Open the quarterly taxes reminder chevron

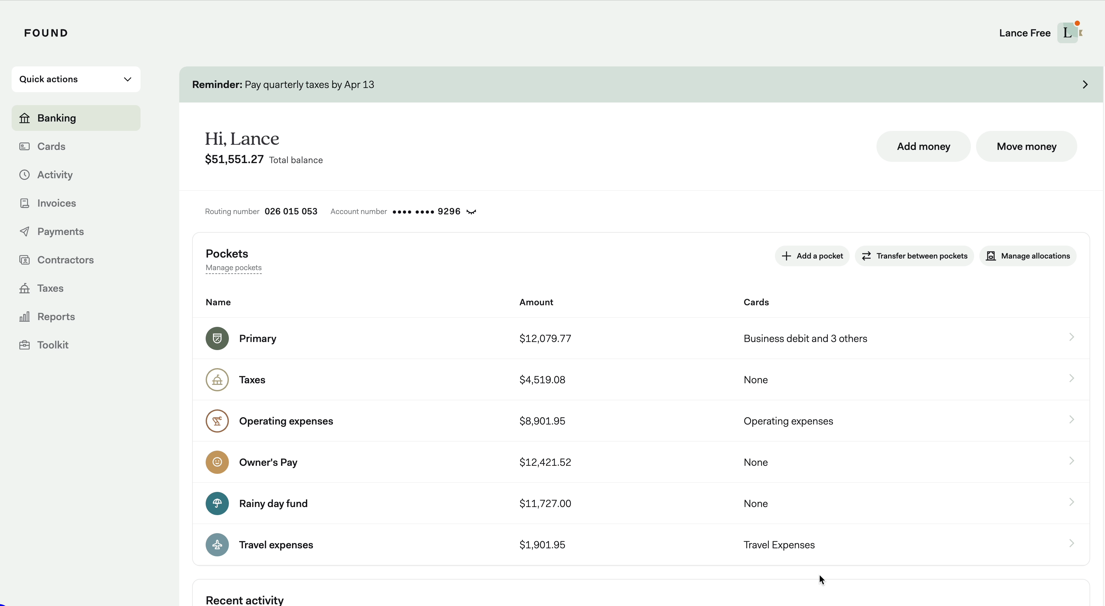pos(1085,84)
